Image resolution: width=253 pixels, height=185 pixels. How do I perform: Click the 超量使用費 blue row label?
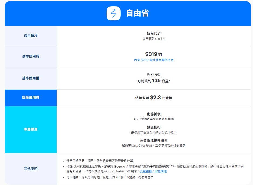[x=30, y=97]
